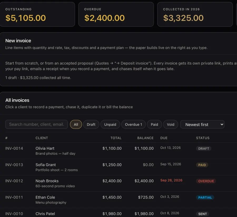Click the Collected in 2026 card
The height and width of the screenshot is (217, 237).
pos(195,14)
